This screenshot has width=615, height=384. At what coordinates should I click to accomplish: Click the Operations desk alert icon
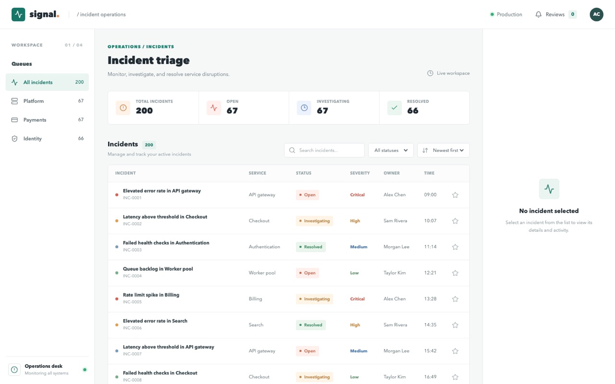point(14,370)
